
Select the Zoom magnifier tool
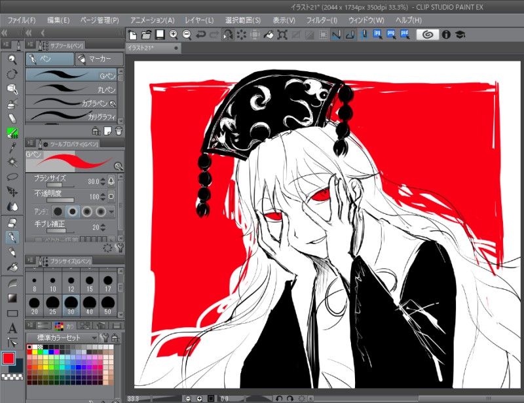tap(12, 60)
